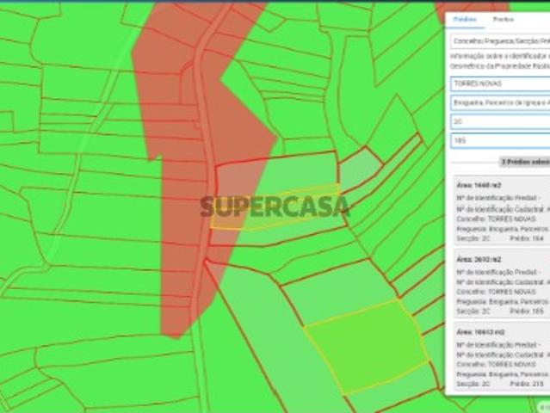550x413 pixels.
Task: Click the TORRES NOVAS concelho field
Action: (500, 83)
